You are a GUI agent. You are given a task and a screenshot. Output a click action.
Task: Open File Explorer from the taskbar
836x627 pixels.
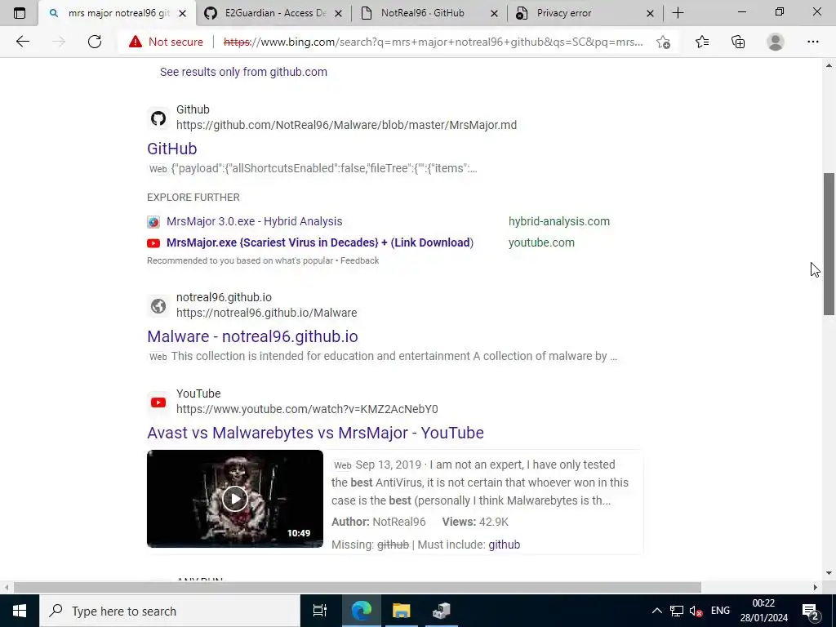pyautogui.click(x=401, y=611)
